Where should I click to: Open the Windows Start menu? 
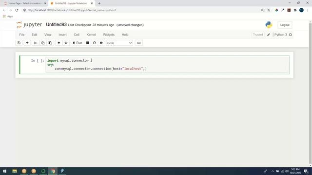coord(4,171)
